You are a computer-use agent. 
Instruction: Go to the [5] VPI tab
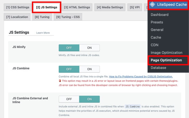coord(135,7)
